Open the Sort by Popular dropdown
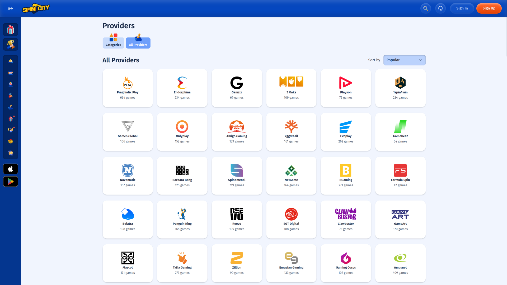This screenshot has width=507, height=285. click(x=404, y=60)
